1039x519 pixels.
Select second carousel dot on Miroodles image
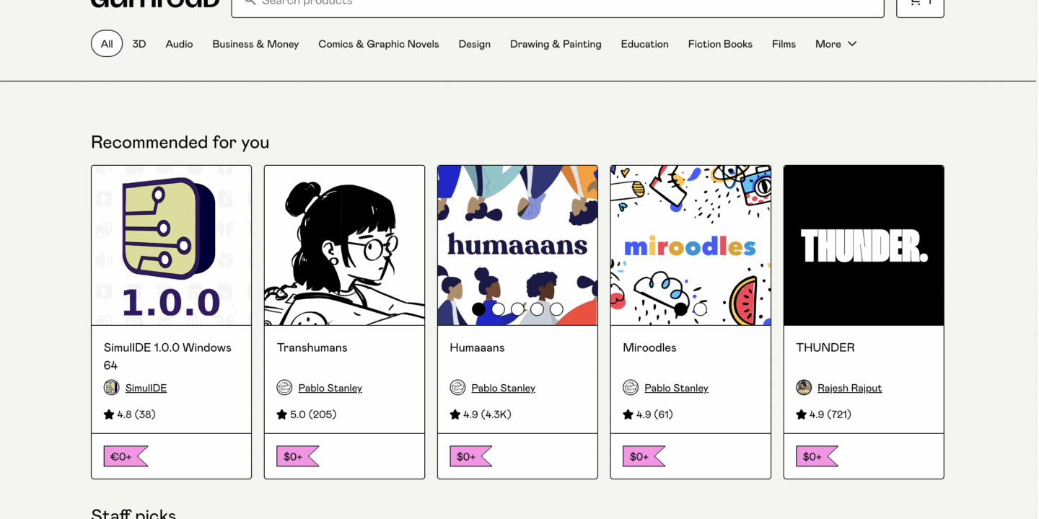(700, 309)
